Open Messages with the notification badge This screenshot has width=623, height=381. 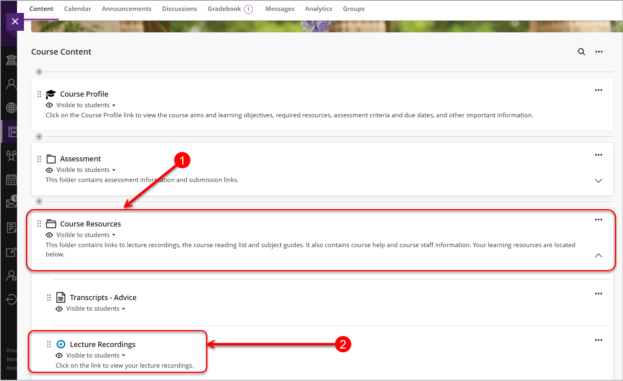[11, 203]
